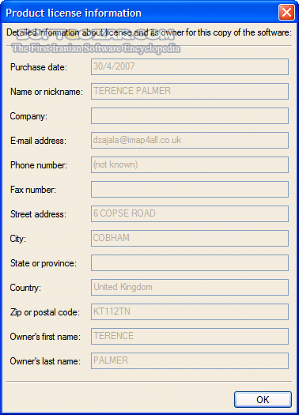
Task: Click the Country field with United Kingdom
Action: click(190, 288)
